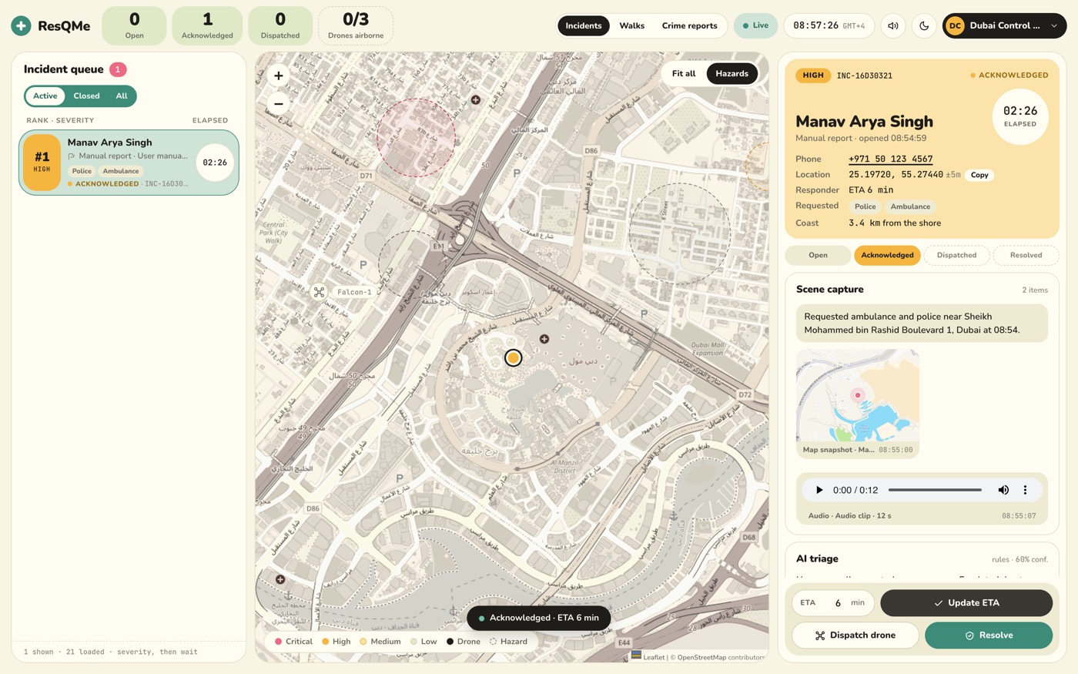Click the Dispatched incidents counter
This screenshot has height=674, width=1078.
[x=280, y=25]
